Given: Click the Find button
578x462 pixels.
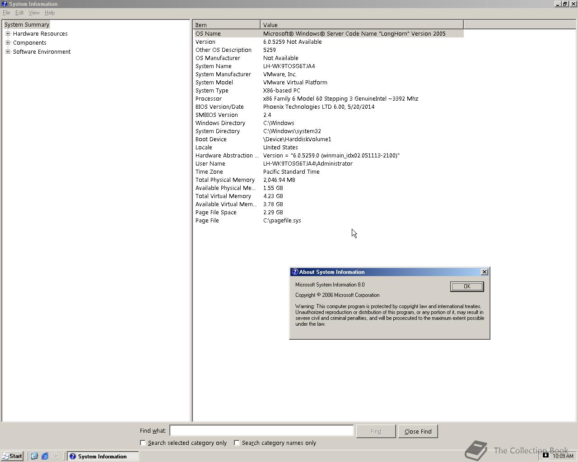Looking at the screenshot, I should 376,431.
